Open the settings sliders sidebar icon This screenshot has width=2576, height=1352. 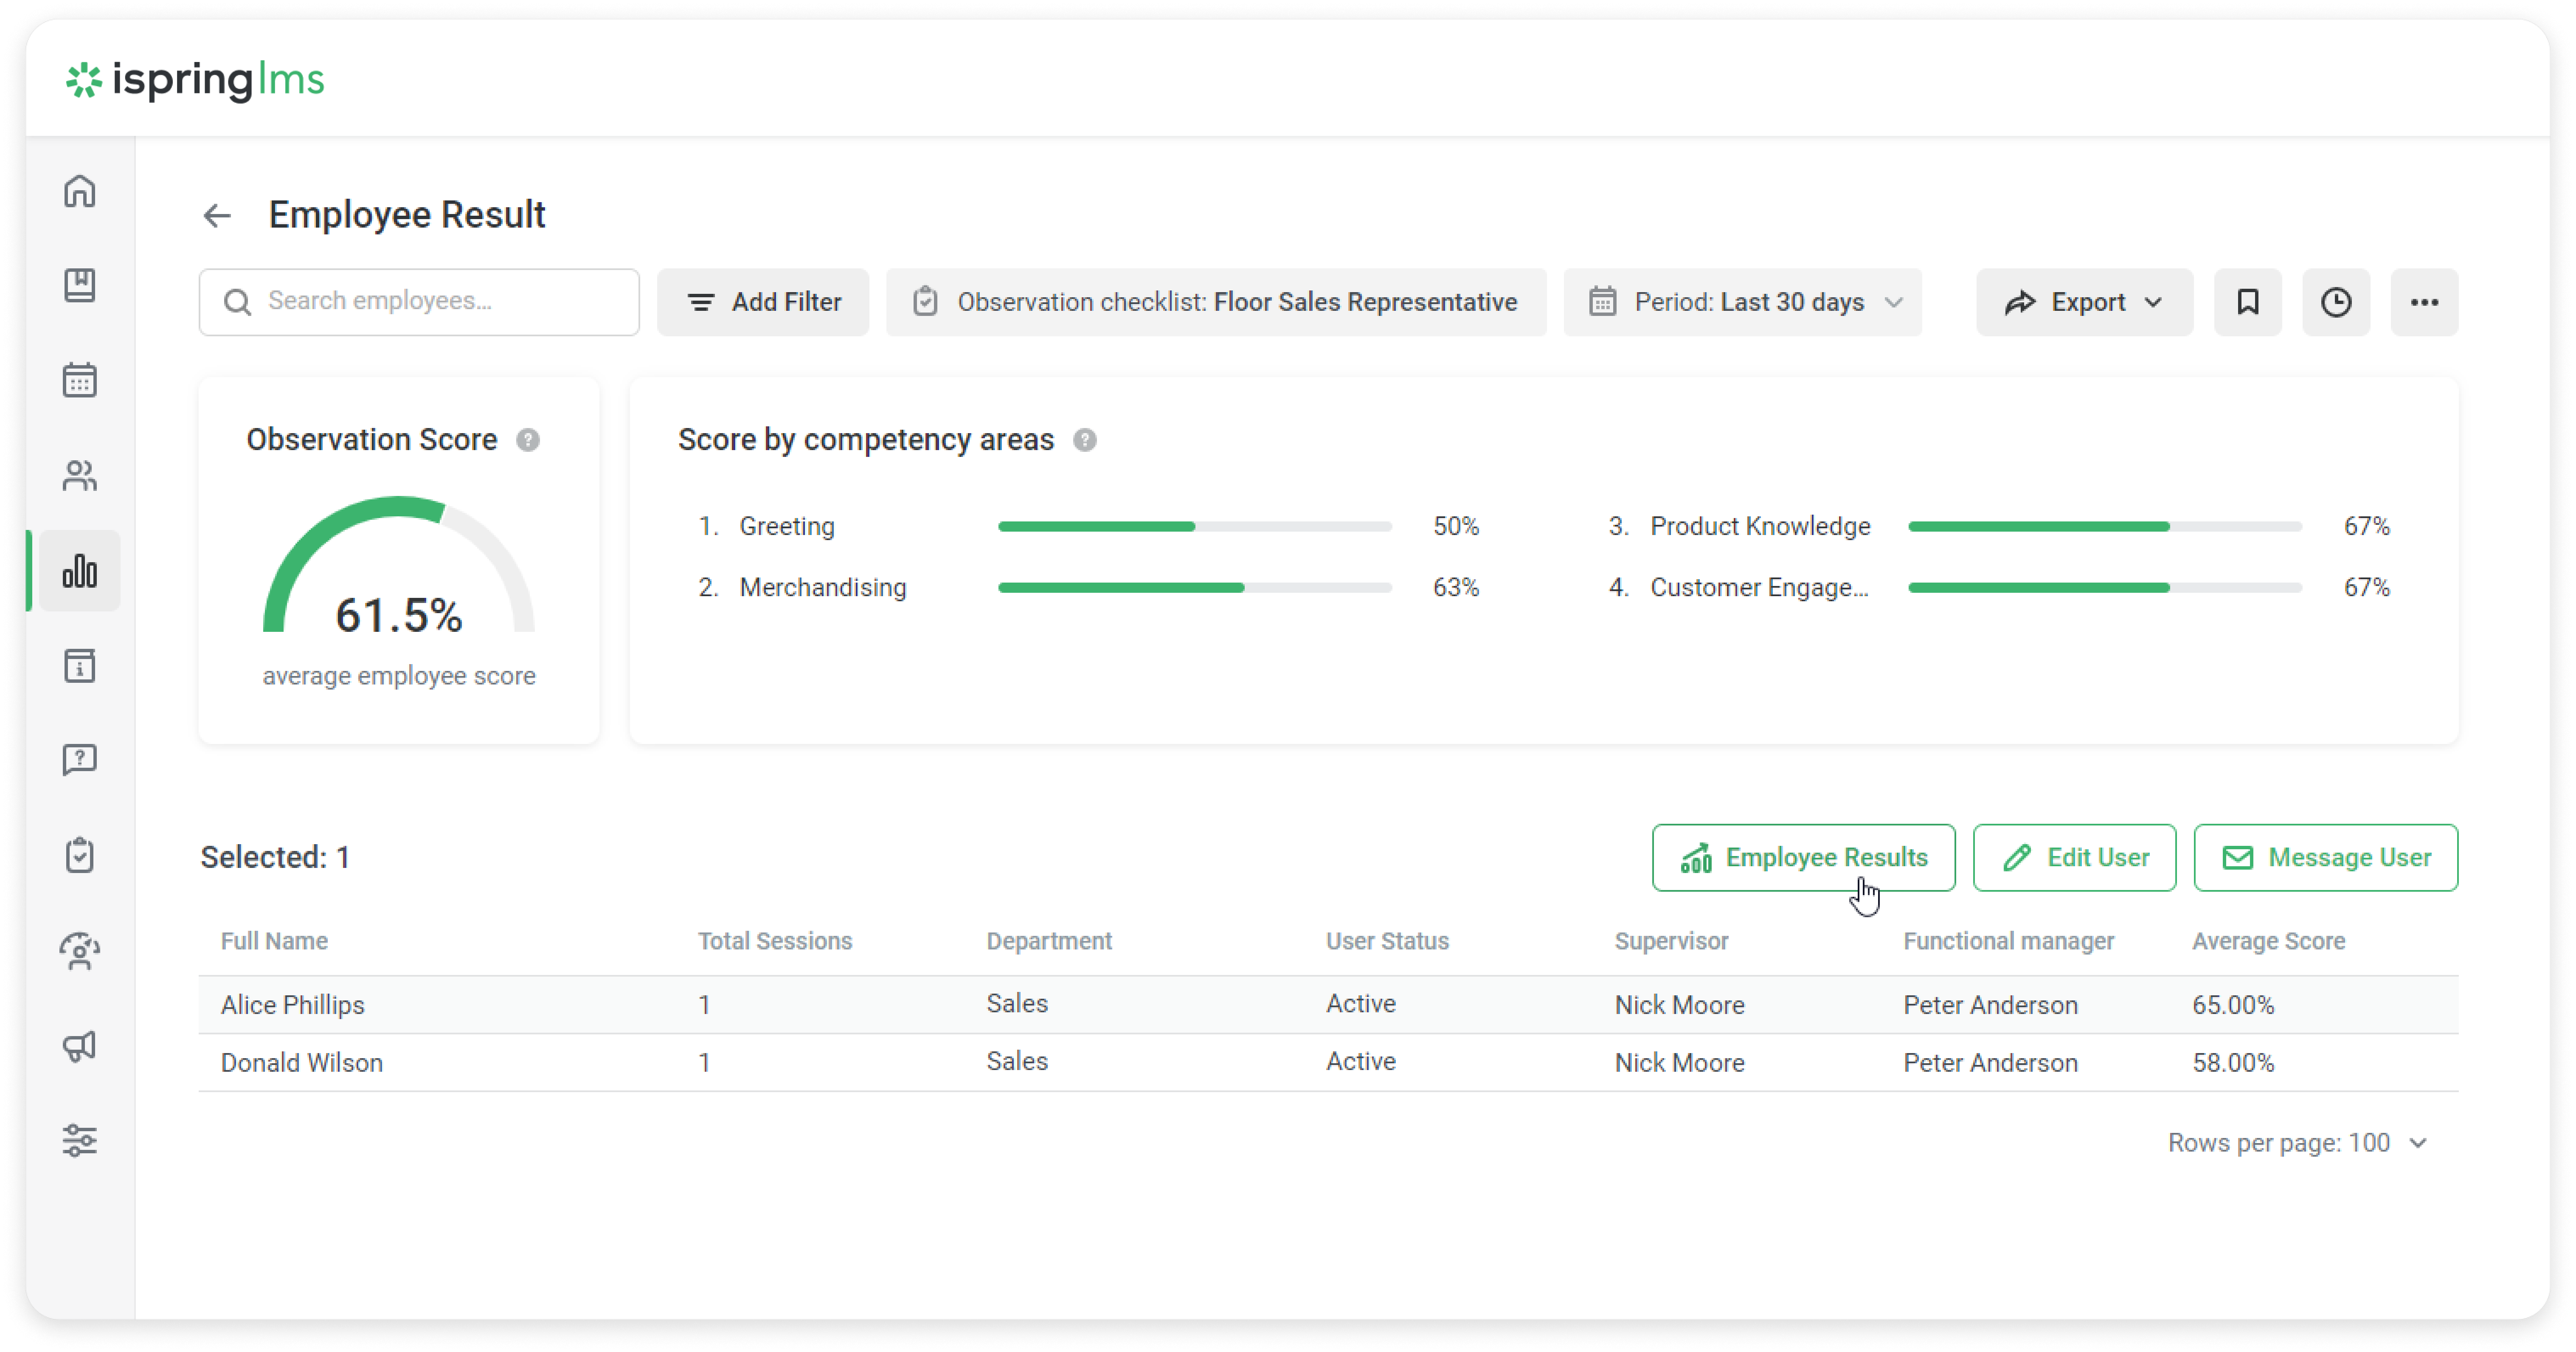click(80, 1140)
